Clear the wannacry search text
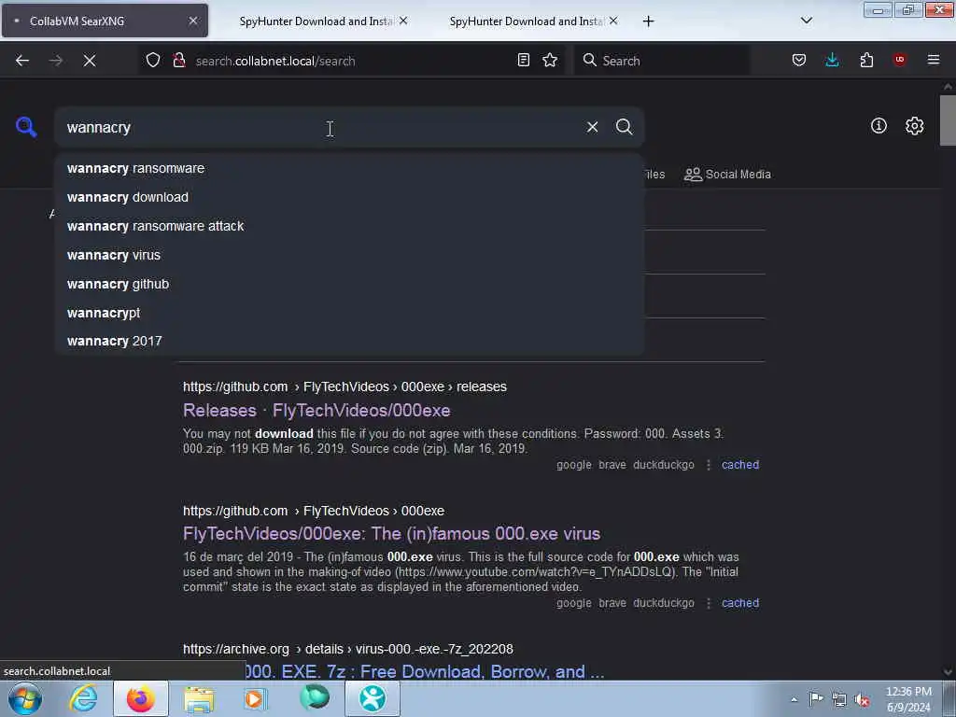956x717 pixels. point(592,127)
